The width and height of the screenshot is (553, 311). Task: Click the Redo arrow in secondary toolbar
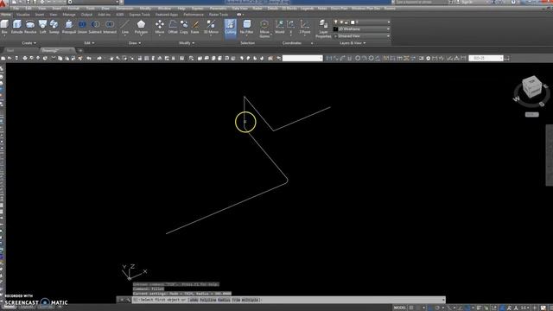99,58
